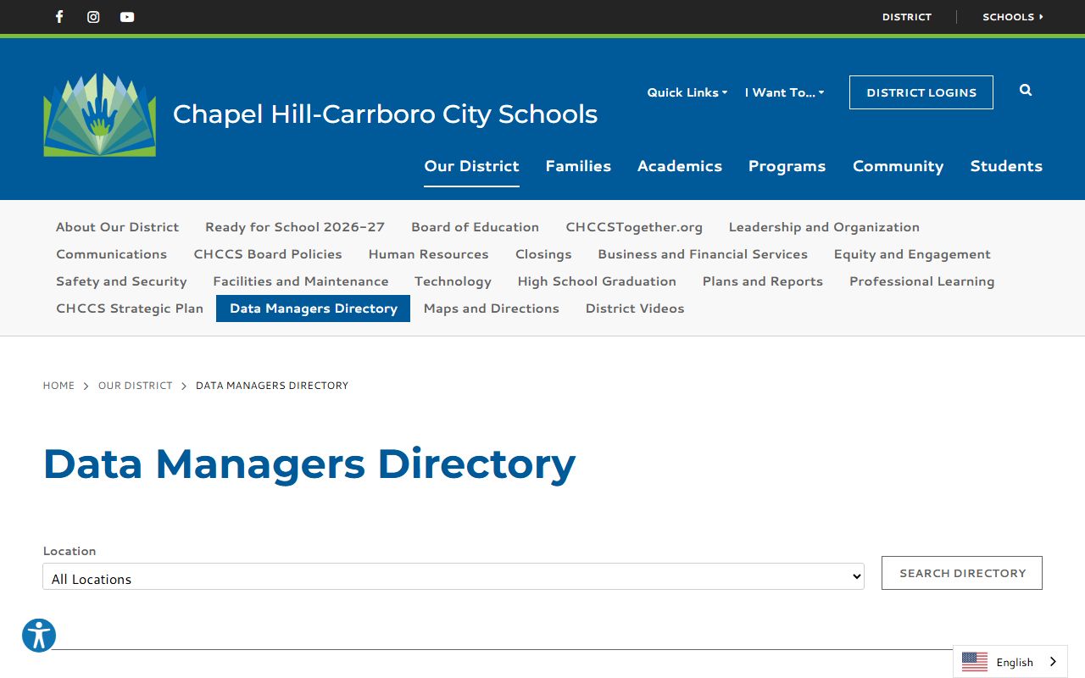1085x678 pixels.
Task: Open the Community main menu
Action: (x=898, y=166)
